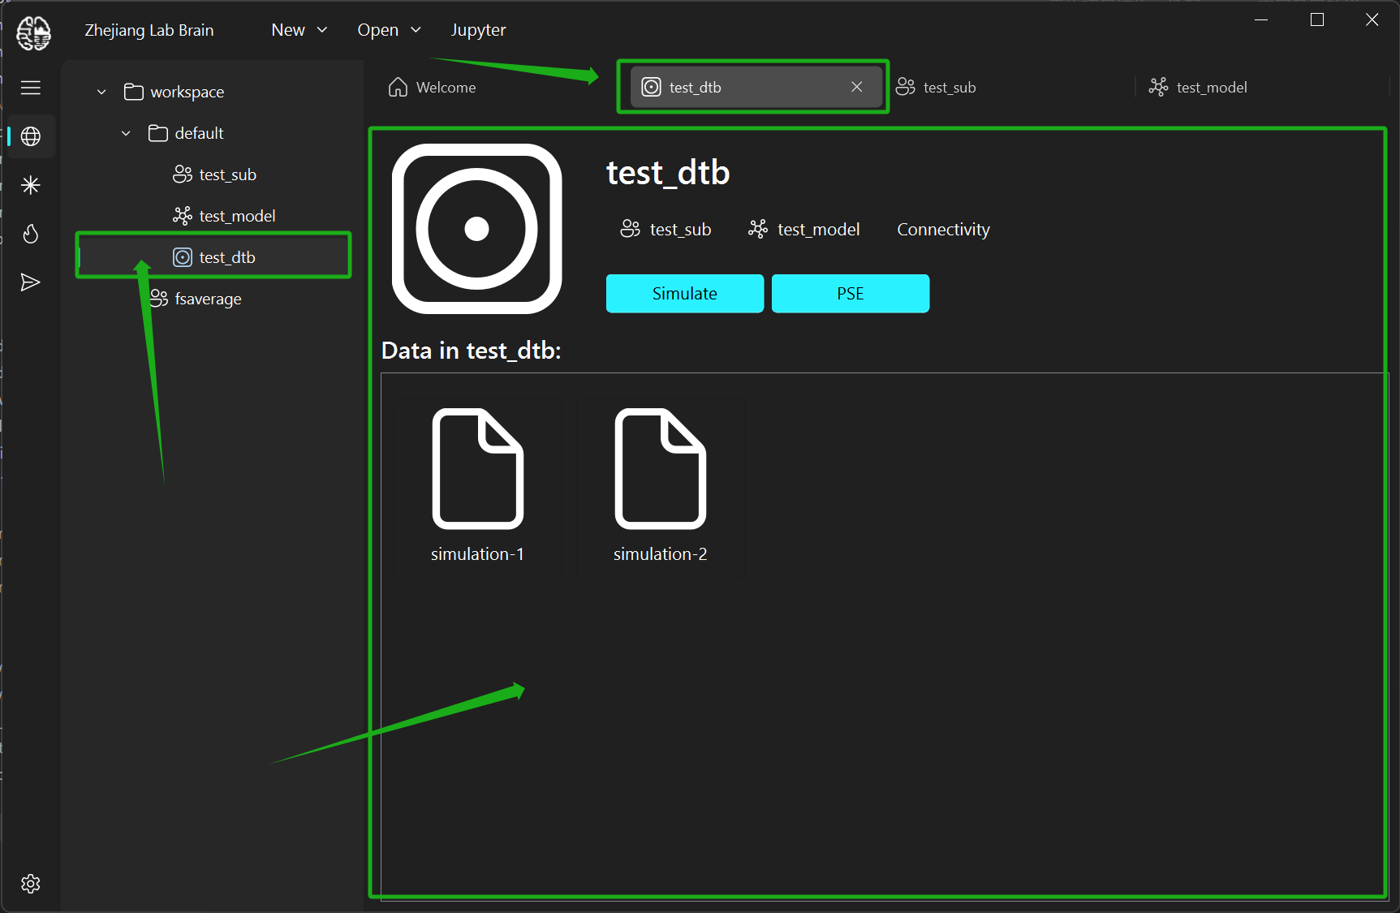The width and height of the screenshot is (1400, 913).
Task: Select test_model in the workspace tree
Action: [214, 216]
